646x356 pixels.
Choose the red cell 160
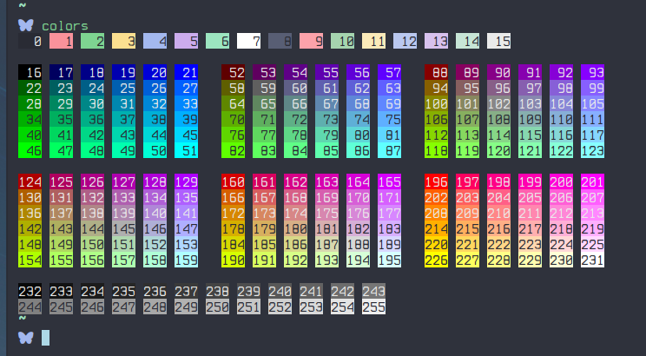click(234, 181)
